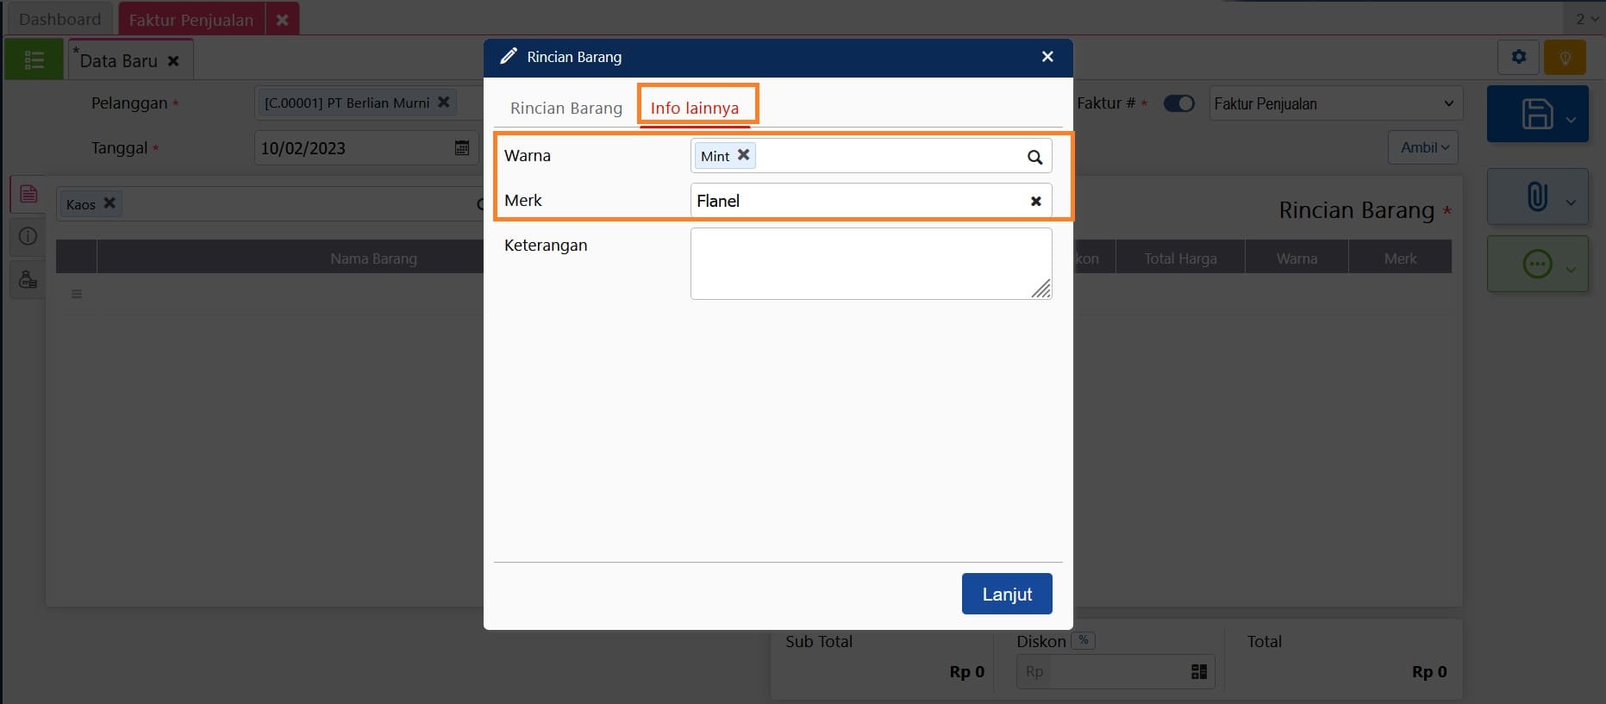
Task: Click the green list menu icon
Action: click(x=34, y=59)
